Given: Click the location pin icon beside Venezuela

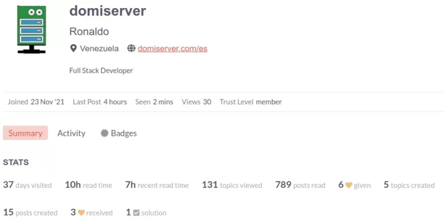Looking at the screenshot, I should pyautogui.click(x=73, y=49).
